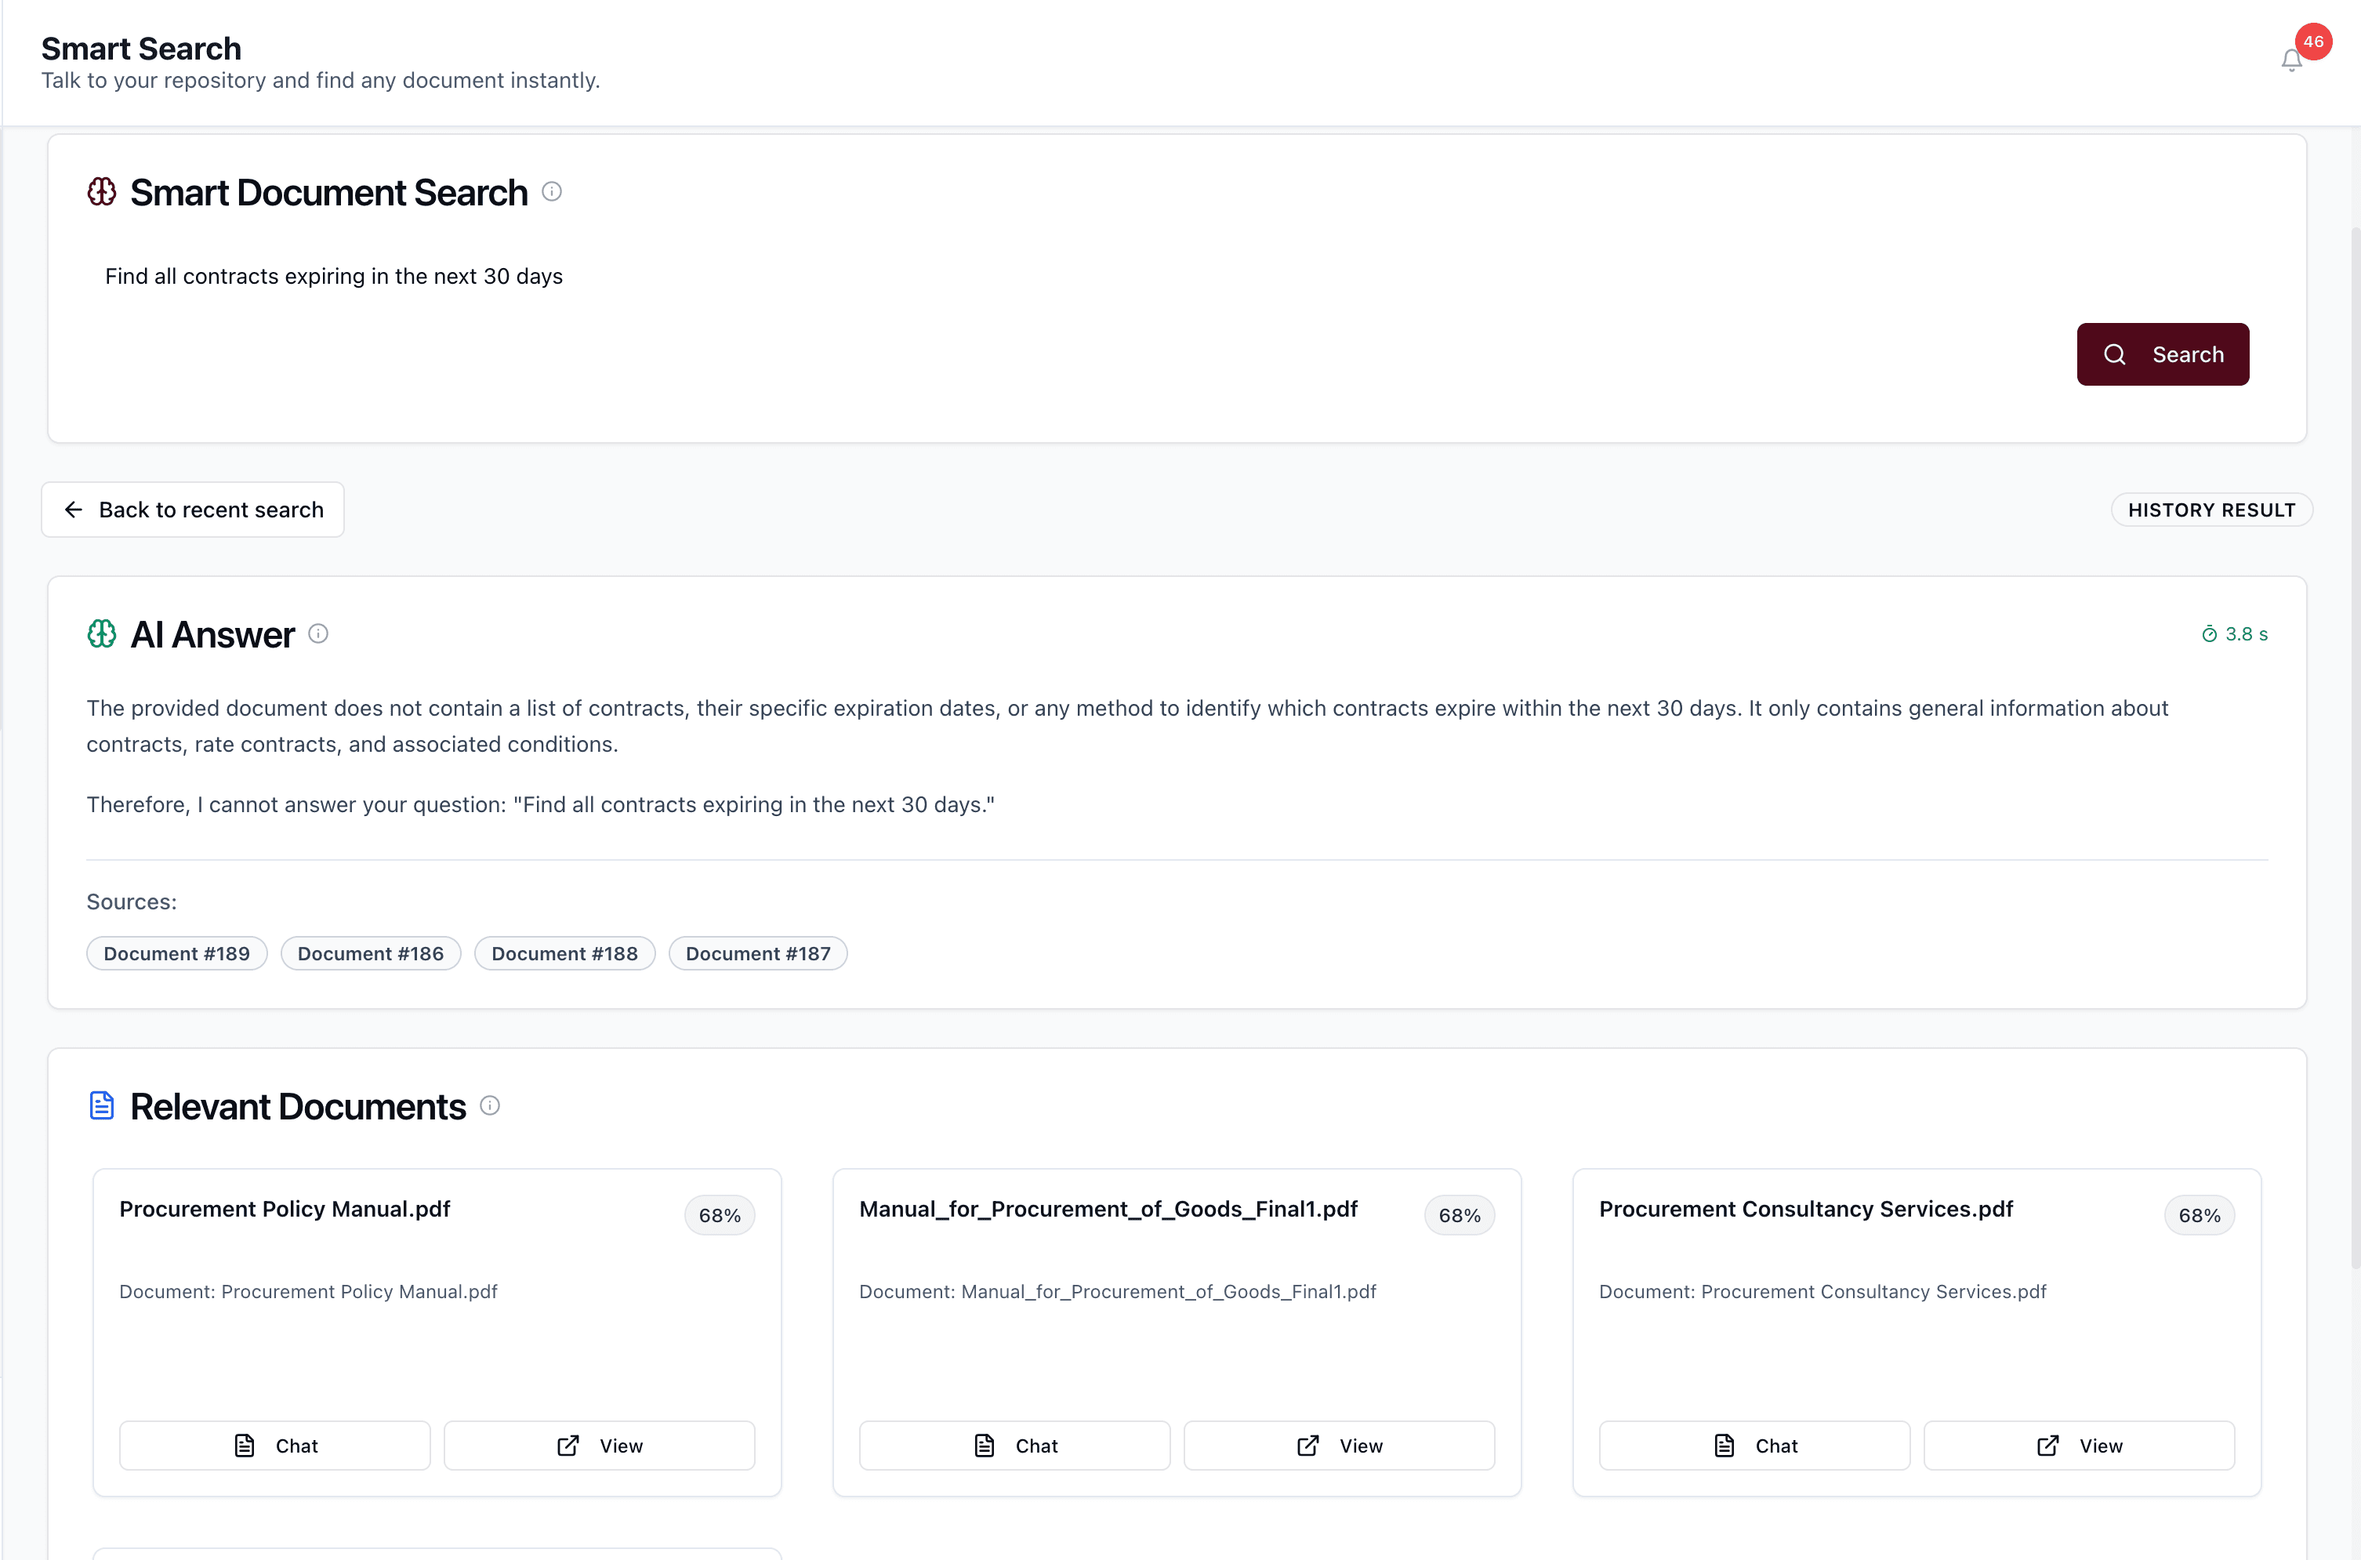Click the stopwatch 3.8 s indicator
2361x1560 pixels.
pyautogui.click(x=2234, y=633)
